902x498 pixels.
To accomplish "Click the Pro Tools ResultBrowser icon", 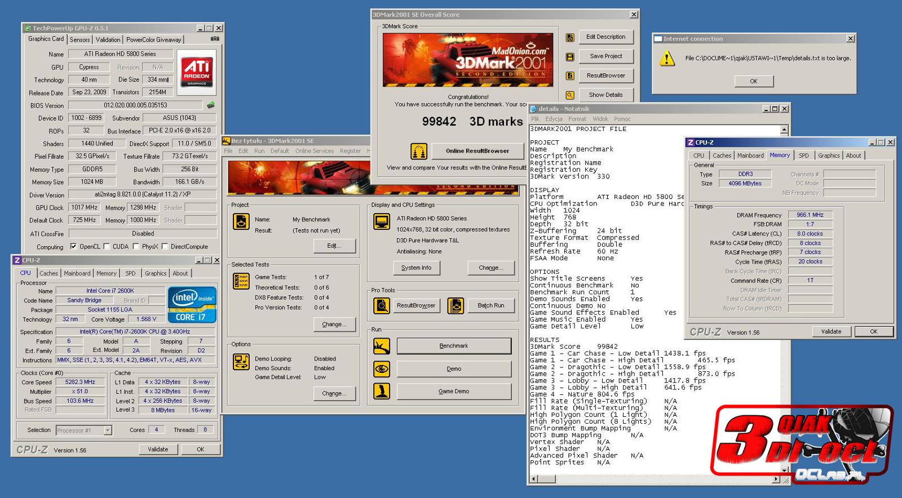I will [x=382, y=306].
